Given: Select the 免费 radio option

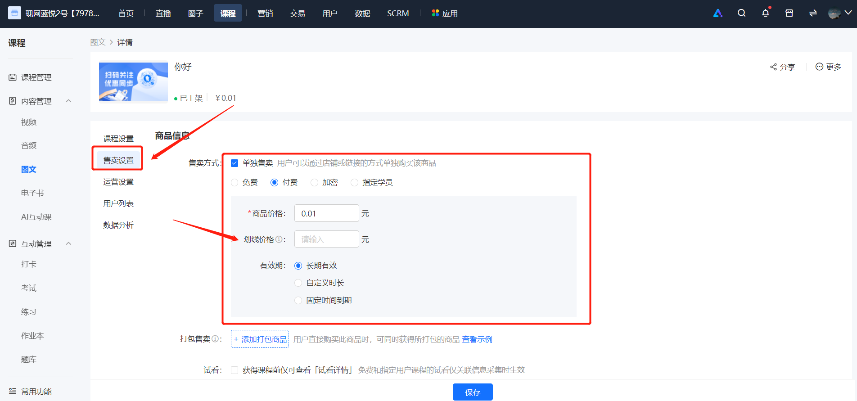Looking at the screenshot, I should [x=235, y=182].
